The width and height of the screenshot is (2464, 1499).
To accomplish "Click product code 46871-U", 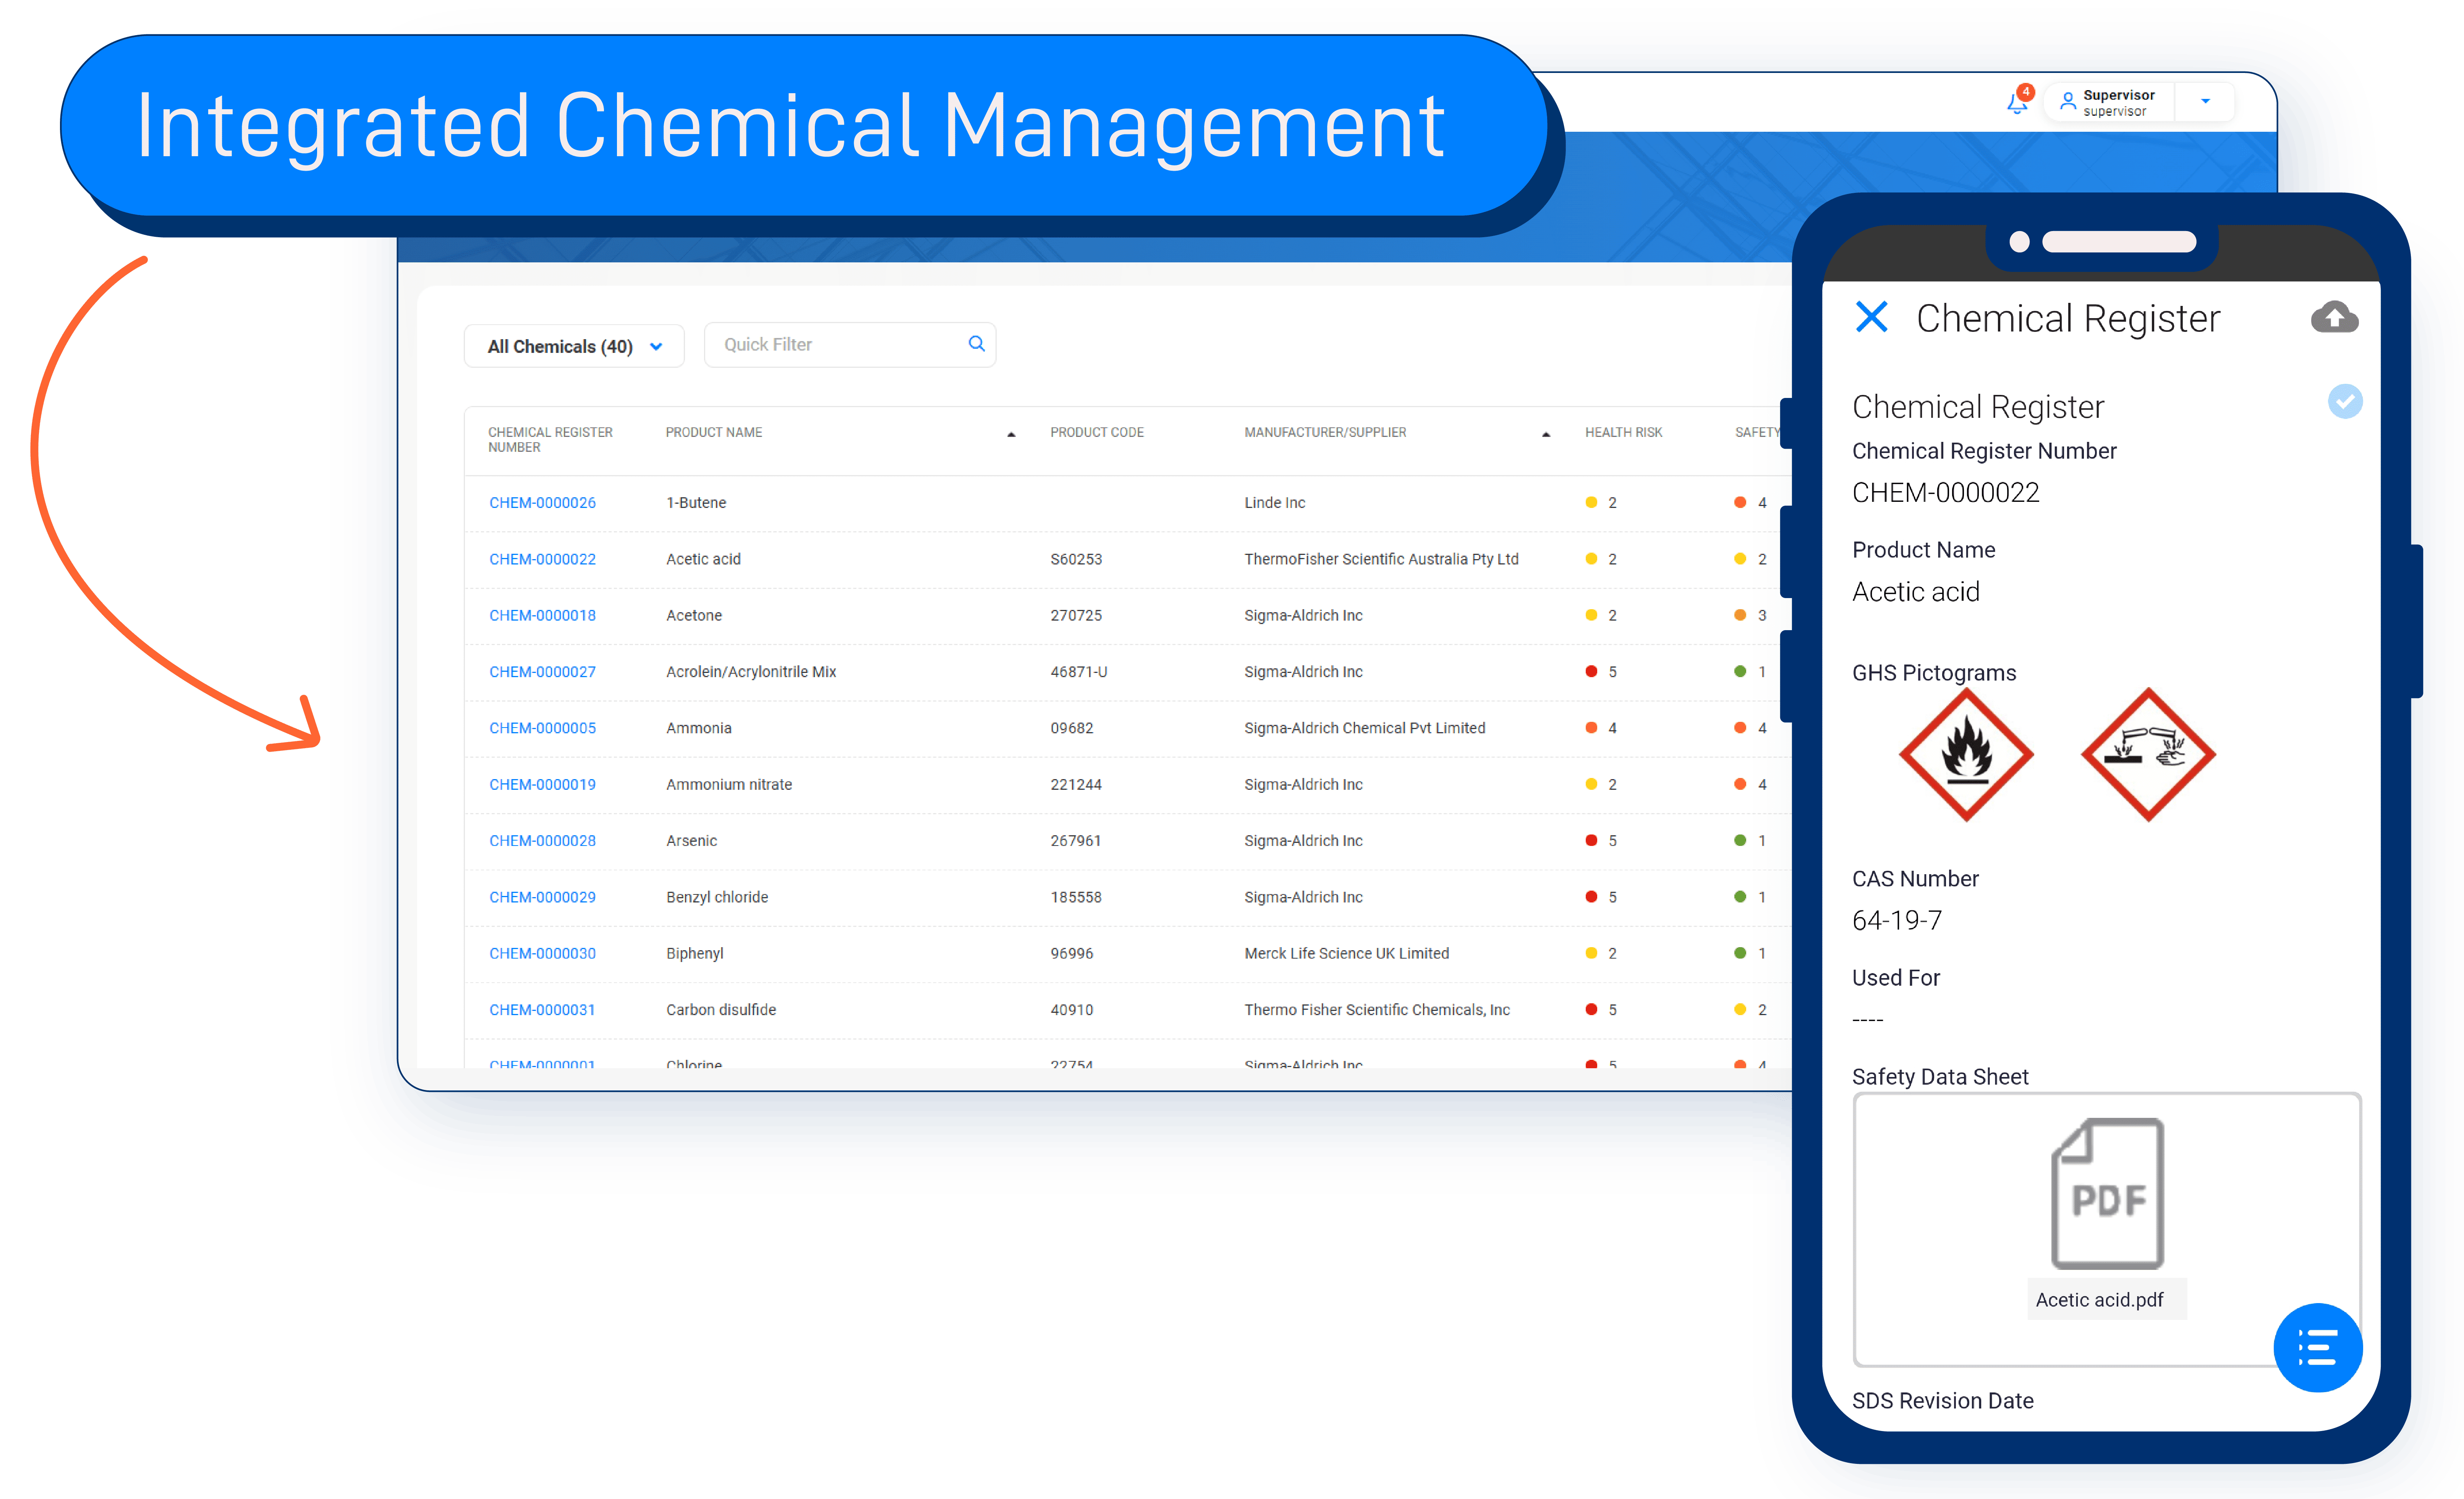I will [1078, 672].
